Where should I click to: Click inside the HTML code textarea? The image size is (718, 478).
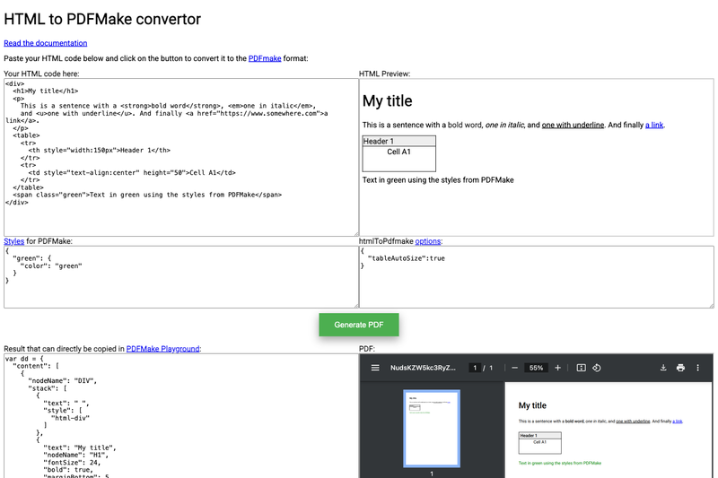tap(181, 157)
